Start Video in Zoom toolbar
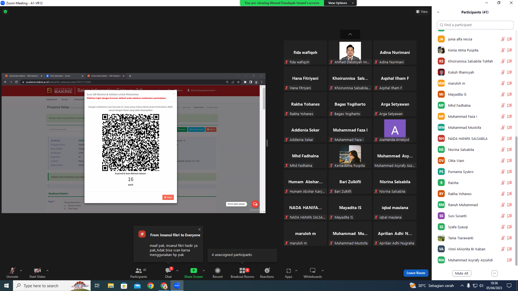This screenshot has height=291, width=518. pos(37,273)
